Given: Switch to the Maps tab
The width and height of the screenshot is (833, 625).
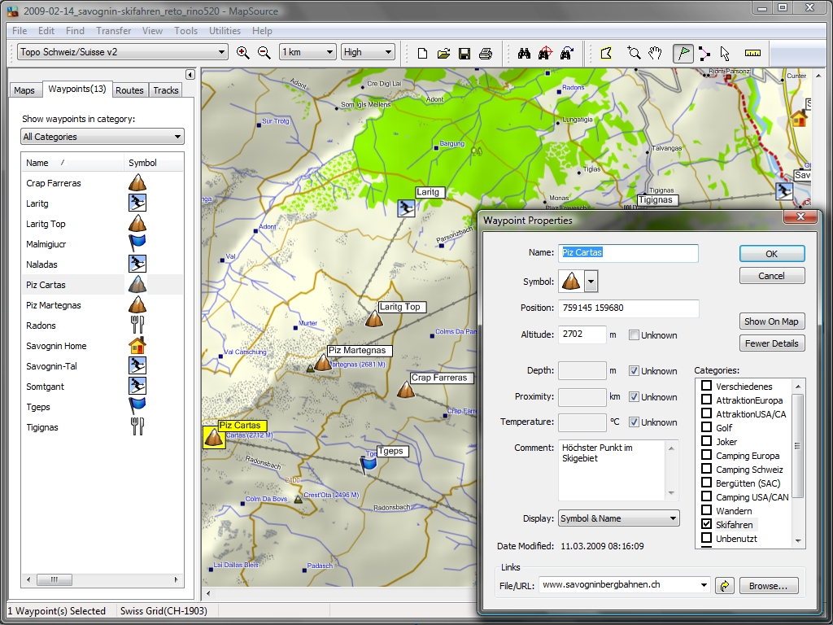Looking at the screenshot, I should click(24, 90).
